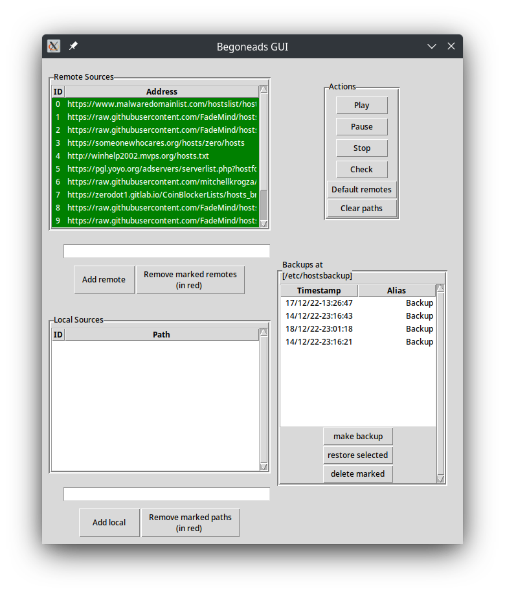The height and width of the screenshot is (594, 505).
Task: Select backup 18/12/22-23:01:18
Action: coord(359,329)
